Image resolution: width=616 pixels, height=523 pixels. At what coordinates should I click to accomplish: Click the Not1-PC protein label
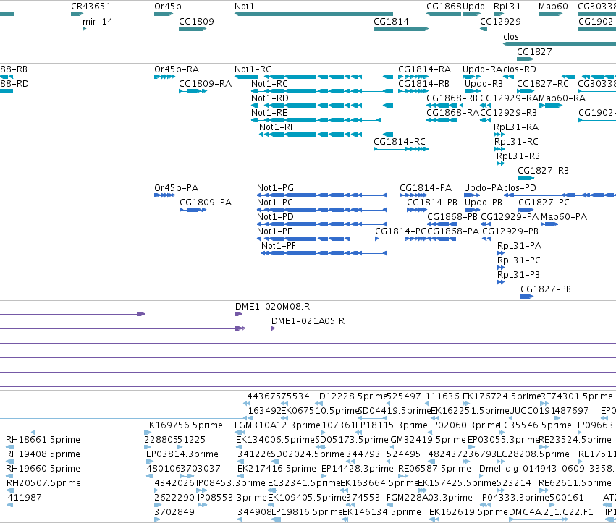pyautogui.click(x=275, y=203)
